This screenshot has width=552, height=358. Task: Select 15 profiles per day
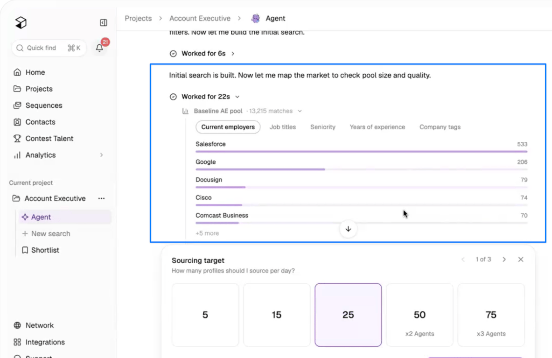point(277,315)
